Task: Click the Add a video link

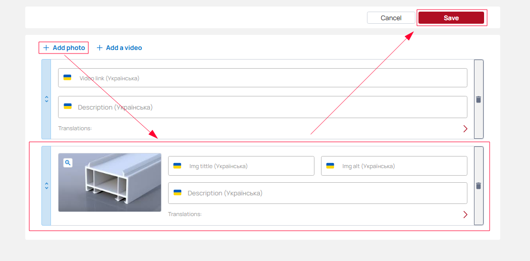Action: pyautogui.click(x=119, y=47)
